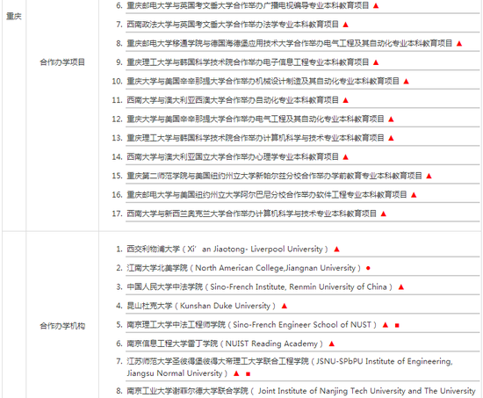Click red triangle beside Kunshan Duke University
The width and height of the screenshot is (483, 398).
click(x=285, y=306)
